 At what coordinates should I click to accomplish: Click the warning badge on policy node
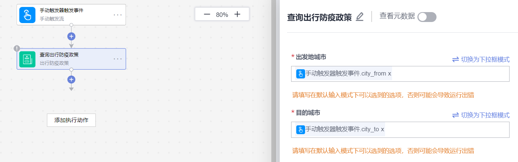[17, 48]
